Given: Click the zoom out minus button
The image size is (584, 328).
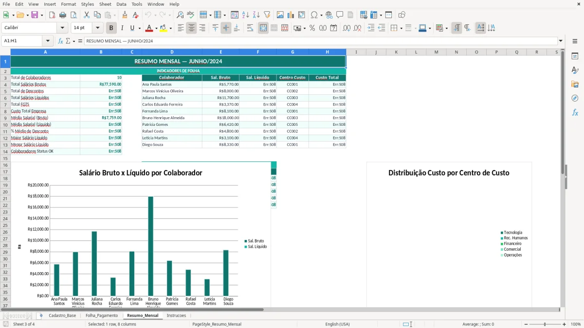Looking at the screenshot, I should click(526, 324).
